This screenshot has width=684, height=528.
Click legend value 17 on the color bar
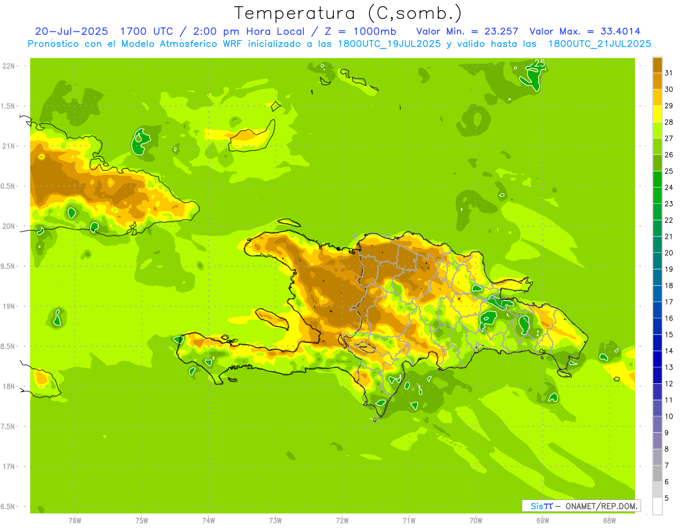tap(669, 302)
